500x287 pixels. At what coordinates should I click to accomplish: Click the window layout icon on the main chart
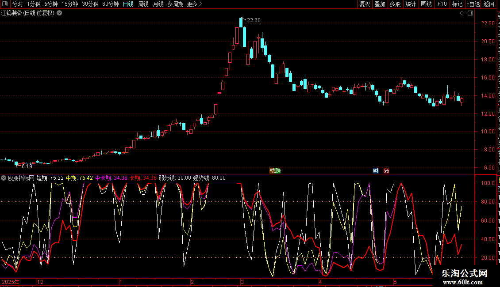click(470, 13)
